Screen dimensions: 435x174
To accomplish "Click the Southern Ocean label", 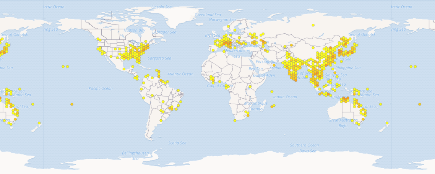I will [304, 145].
